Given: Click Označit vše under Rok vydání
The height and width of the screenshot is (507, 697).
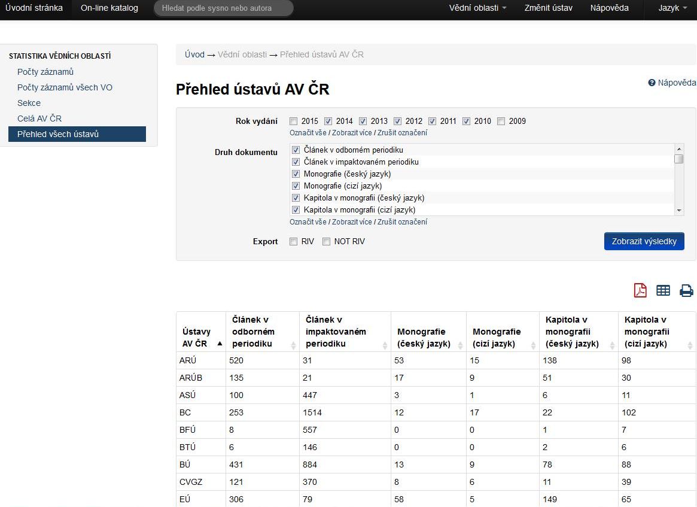Looking at the screenshot, I should 308,133.
